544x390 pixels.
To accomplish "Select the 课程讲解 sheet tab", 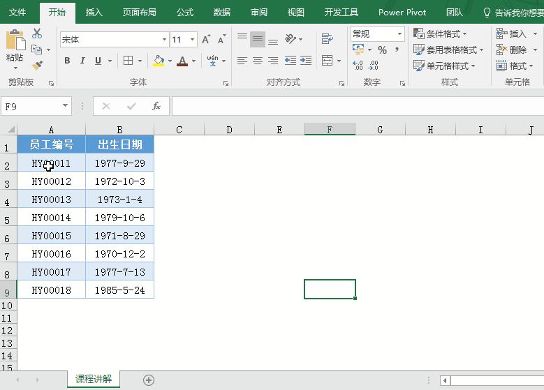I will [94, 379].
